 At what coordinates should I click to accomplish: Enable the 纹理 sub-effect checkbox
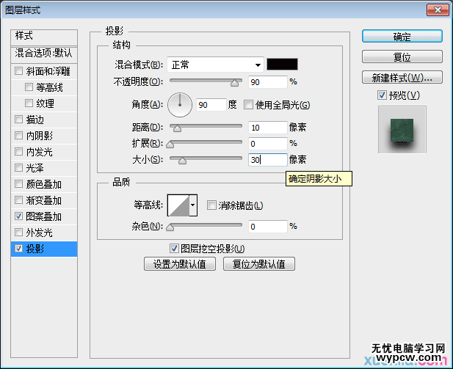[x=29, y=103]
